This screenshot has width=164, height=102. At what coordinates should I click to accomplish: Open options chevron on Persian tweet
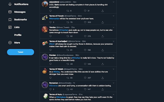pyautogui.click(x=114, y=55)
